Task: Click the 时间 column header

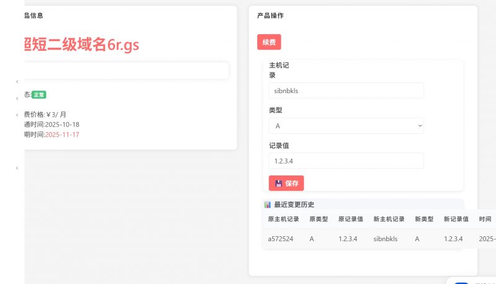Action: (x=485, y=220)
